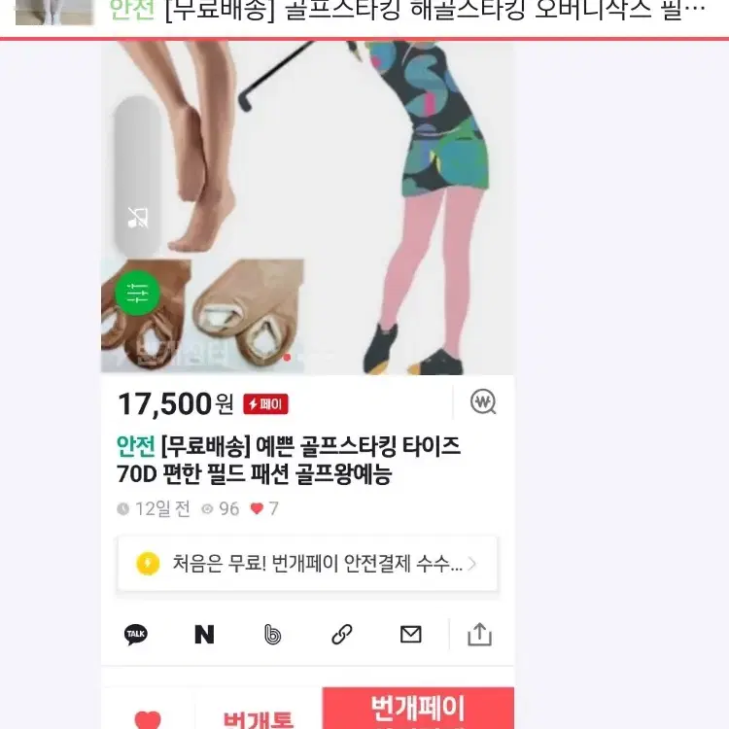The image size is (729, 729).
Task: Share via KakaoTalk icon
Action: [x=136, y=634]
